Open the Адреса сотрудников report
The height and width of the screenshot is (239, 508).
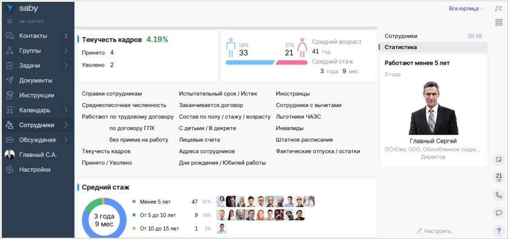pyautogui.click(x=206, y=151)
